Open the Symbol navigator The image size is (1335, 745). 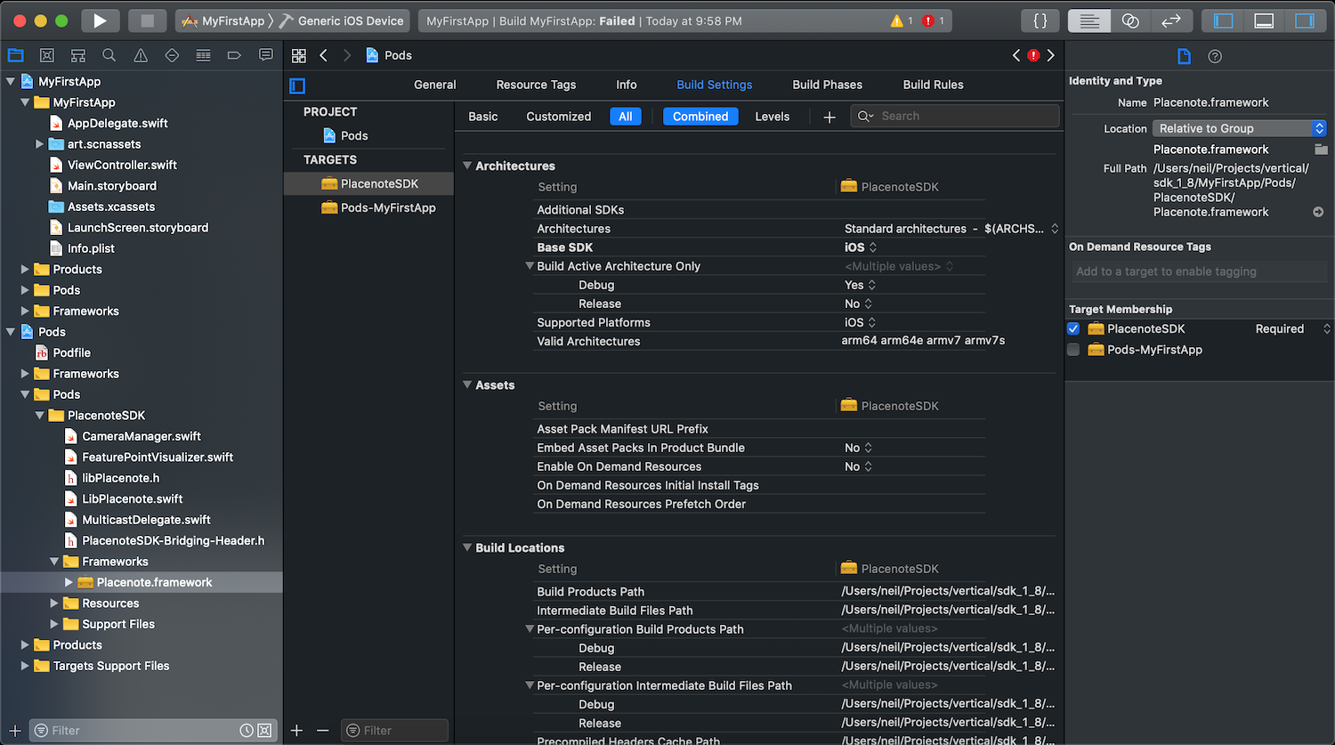78,55
